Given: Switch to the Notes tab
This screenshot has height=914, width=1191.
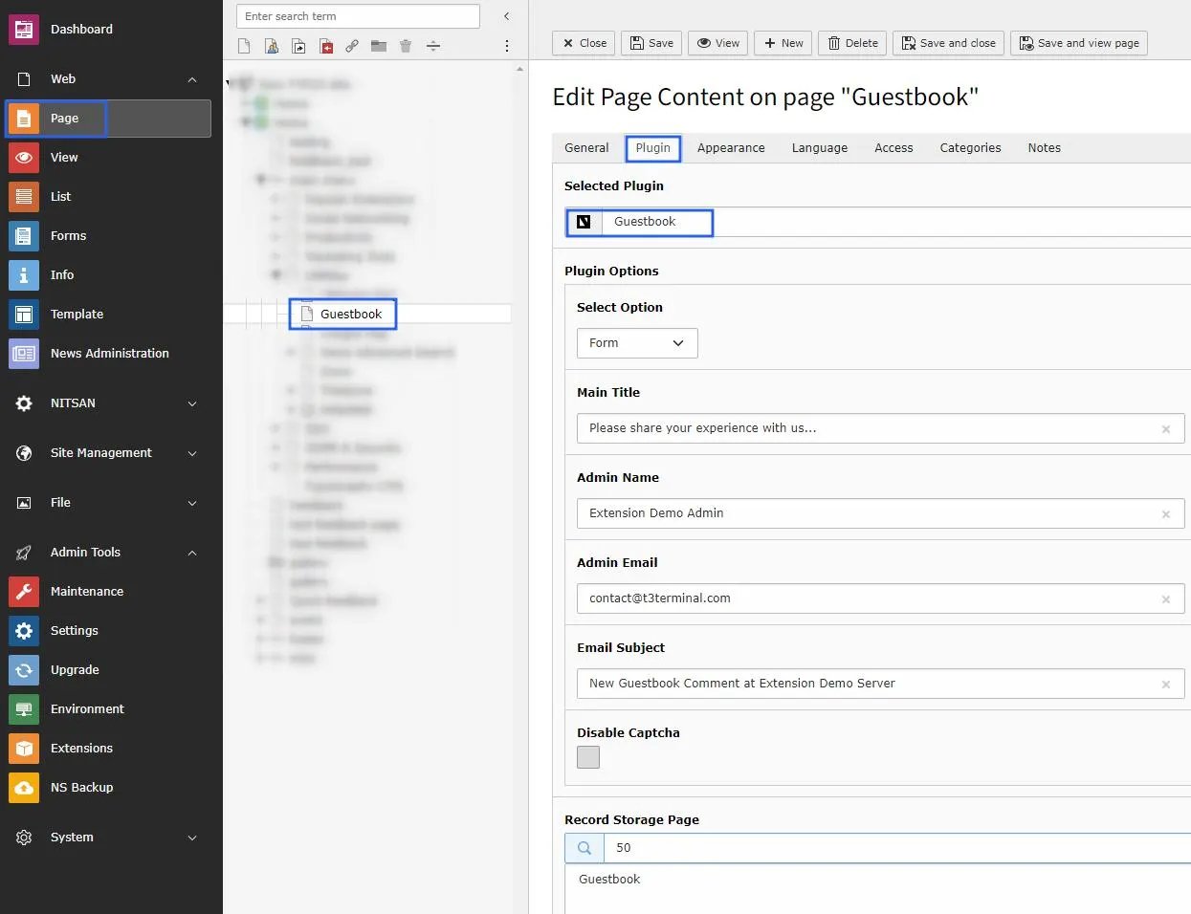Looking at the screenshot, I should click(1045, 148).
